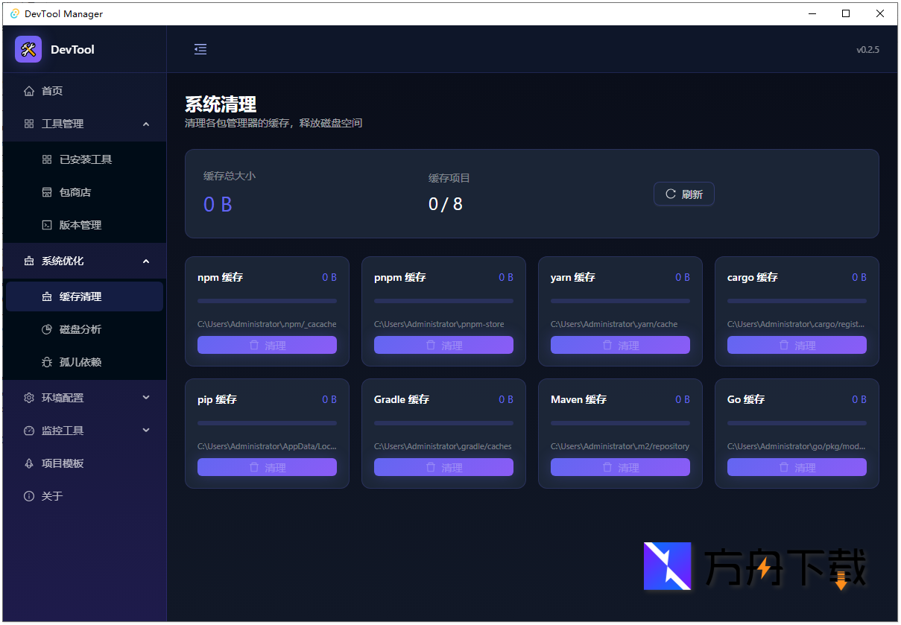Click the progress bar under Gradle 缓存
901x625 pixels.
443,422
